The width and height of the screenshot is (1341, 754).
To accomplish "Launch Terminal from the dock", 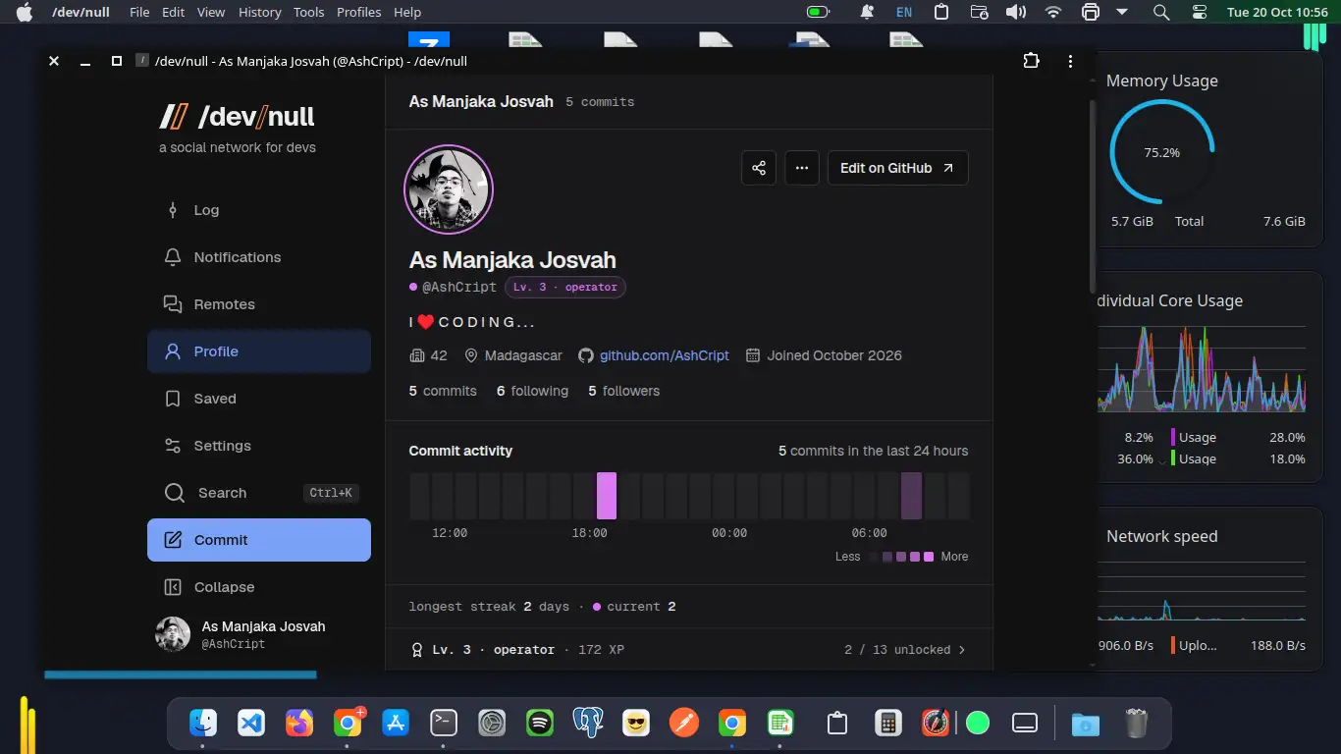I will 444,724.
